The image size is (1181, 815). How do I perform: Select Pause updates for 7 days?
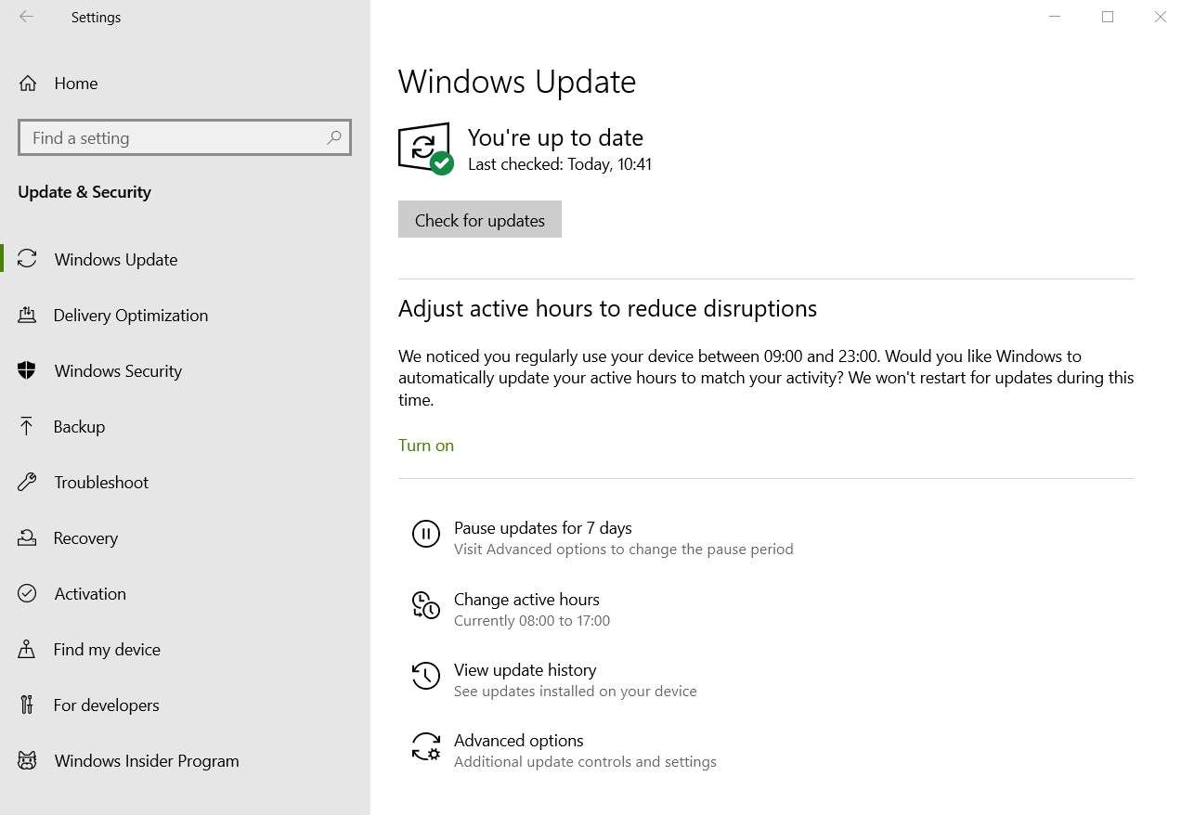[x=542, y=527]
